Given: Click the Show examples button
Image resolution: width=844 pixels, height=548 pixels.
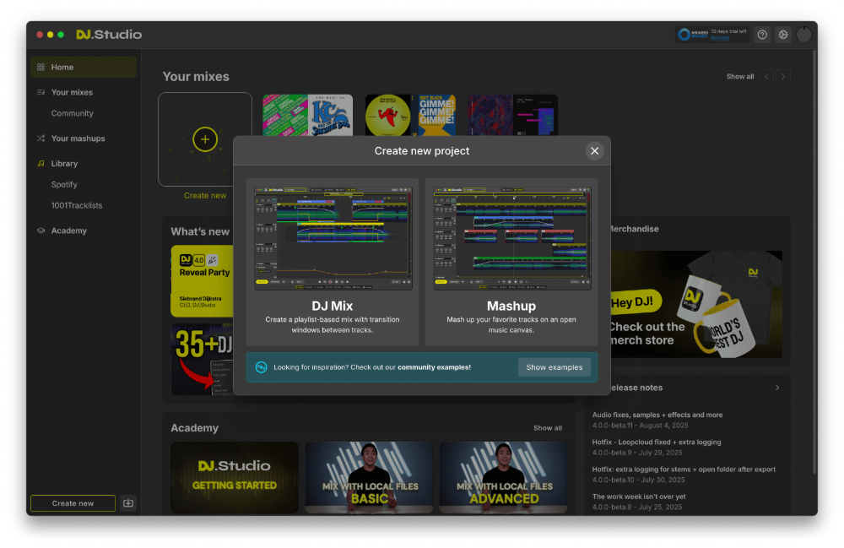Looking at the screenshot, I should (555, 367).
